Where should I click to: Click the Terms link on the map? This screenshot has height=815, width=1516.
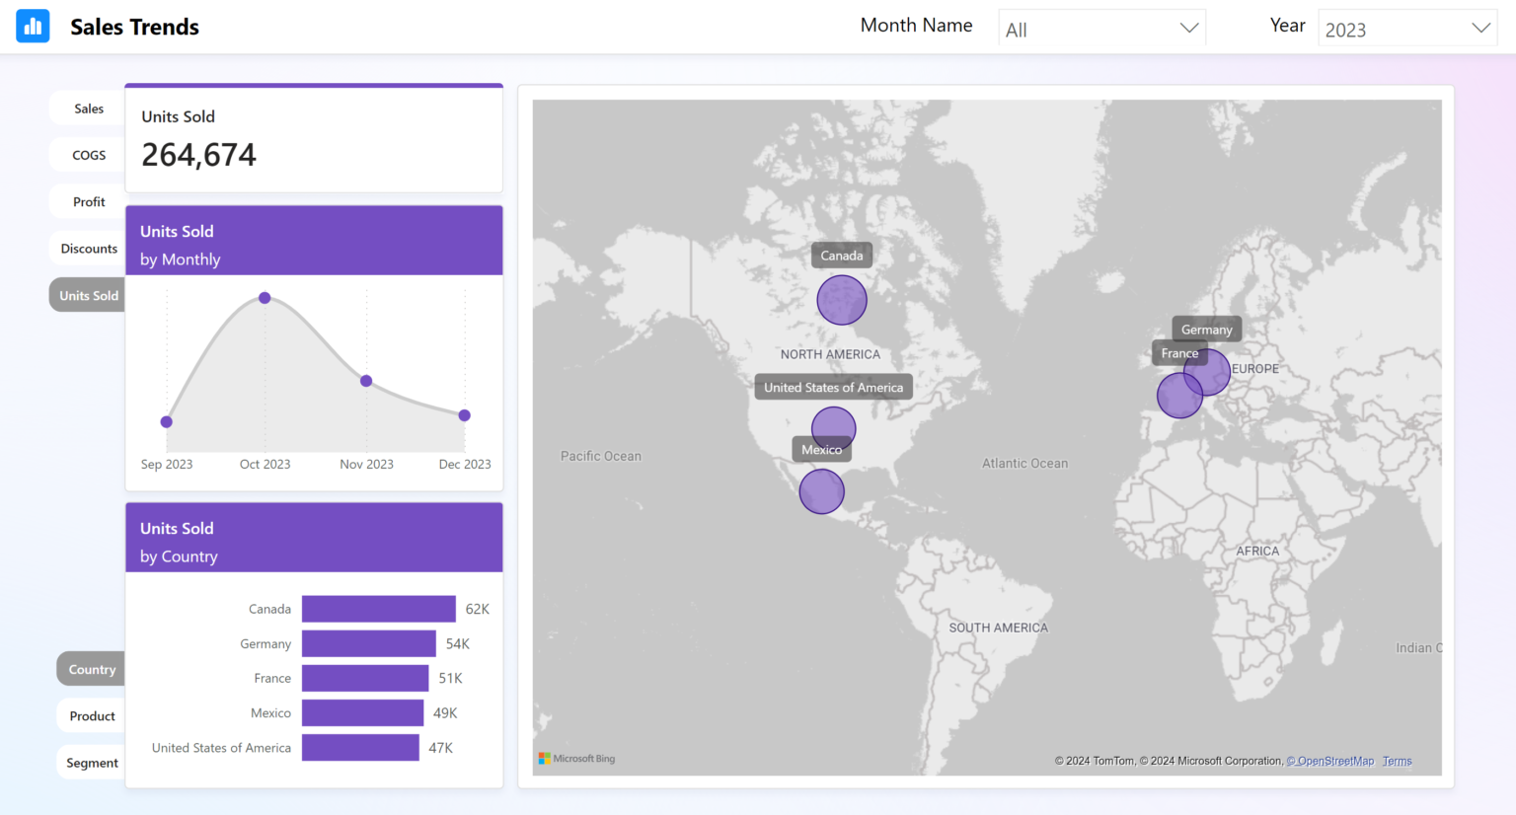(x=1397, y=761)
